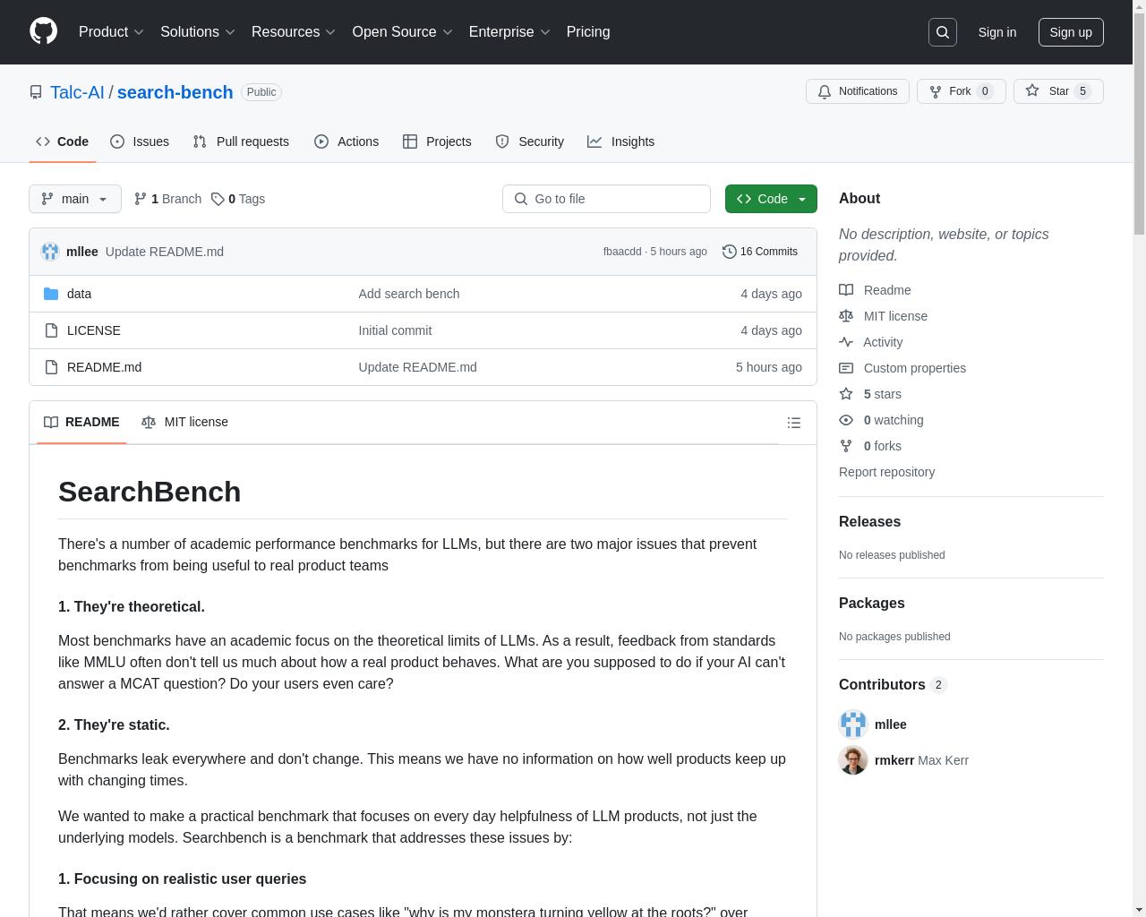Open the Releases heading link
1146x917 pixels.
[869, 522]
